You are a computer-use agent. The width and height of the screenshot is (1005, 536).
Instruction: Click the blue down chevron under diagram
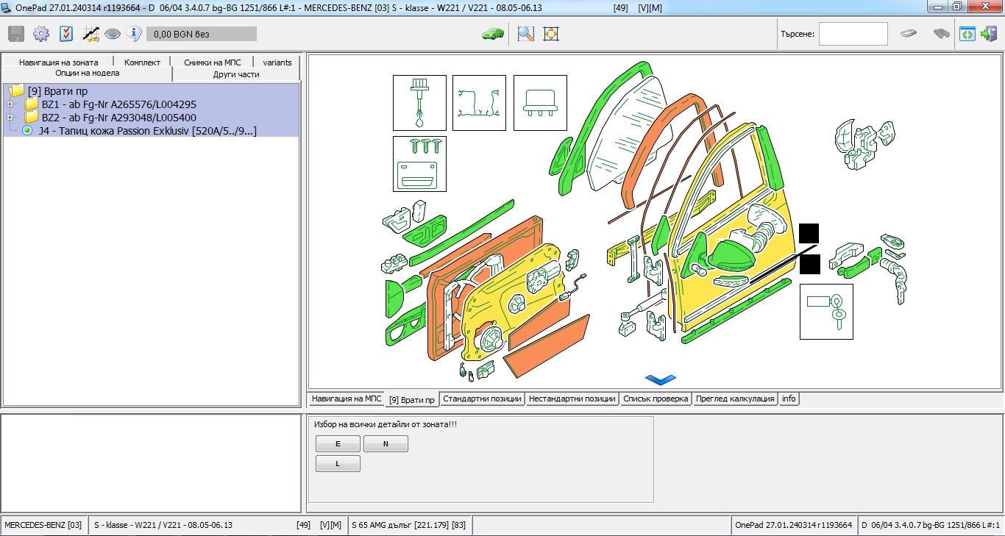[660, 379]
